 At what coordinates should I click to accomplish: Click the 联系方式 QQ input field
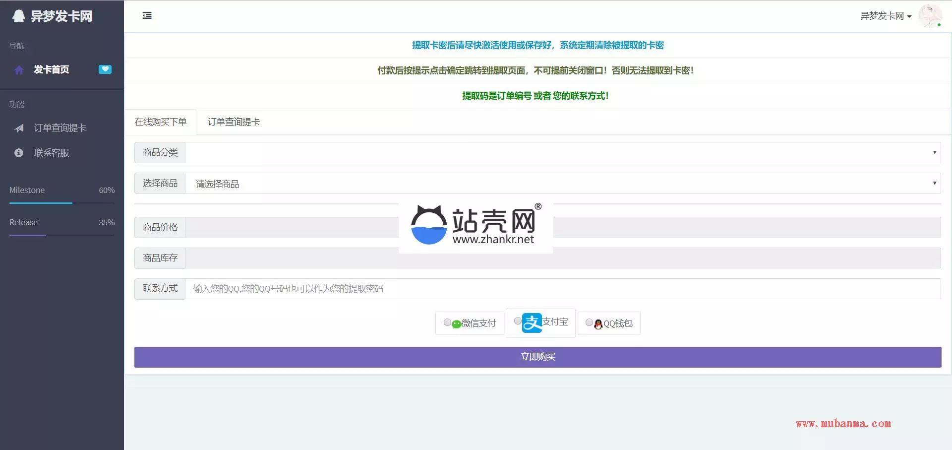coord(562,289)
